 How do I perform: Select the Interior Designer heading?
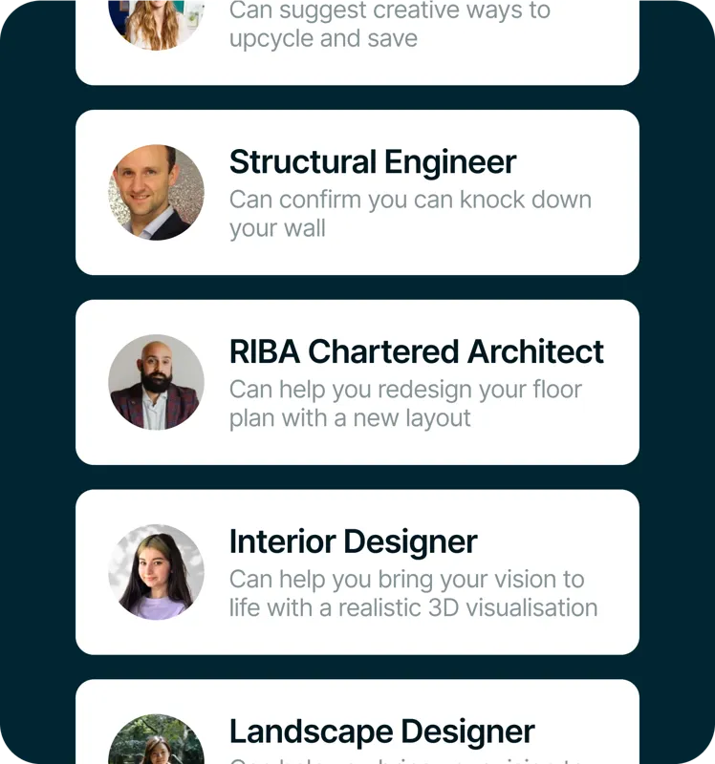(x=353, y=541)
